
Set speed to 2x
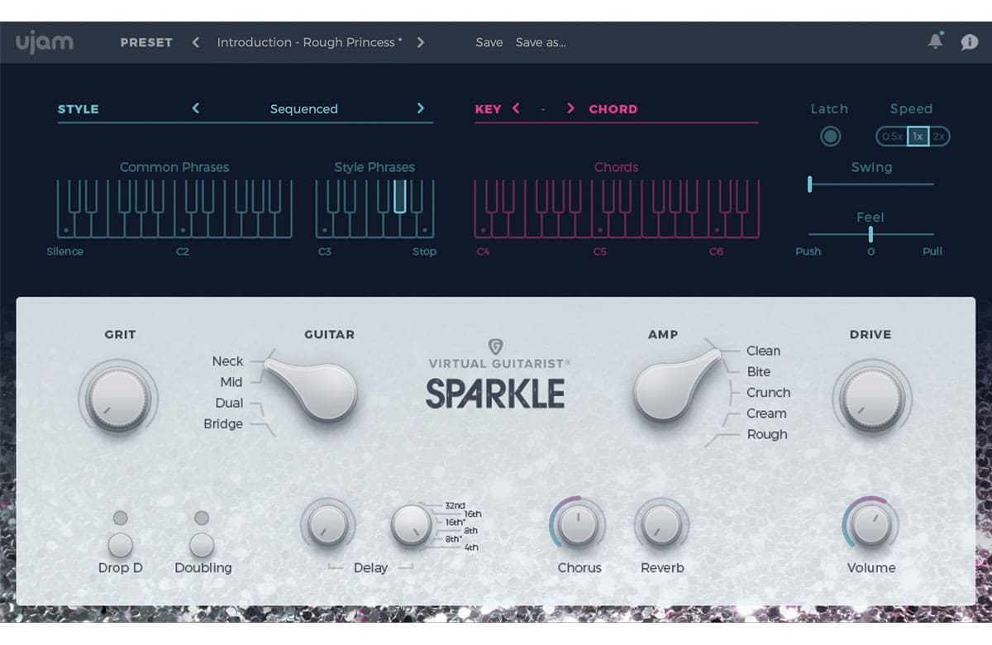point(939,136)
